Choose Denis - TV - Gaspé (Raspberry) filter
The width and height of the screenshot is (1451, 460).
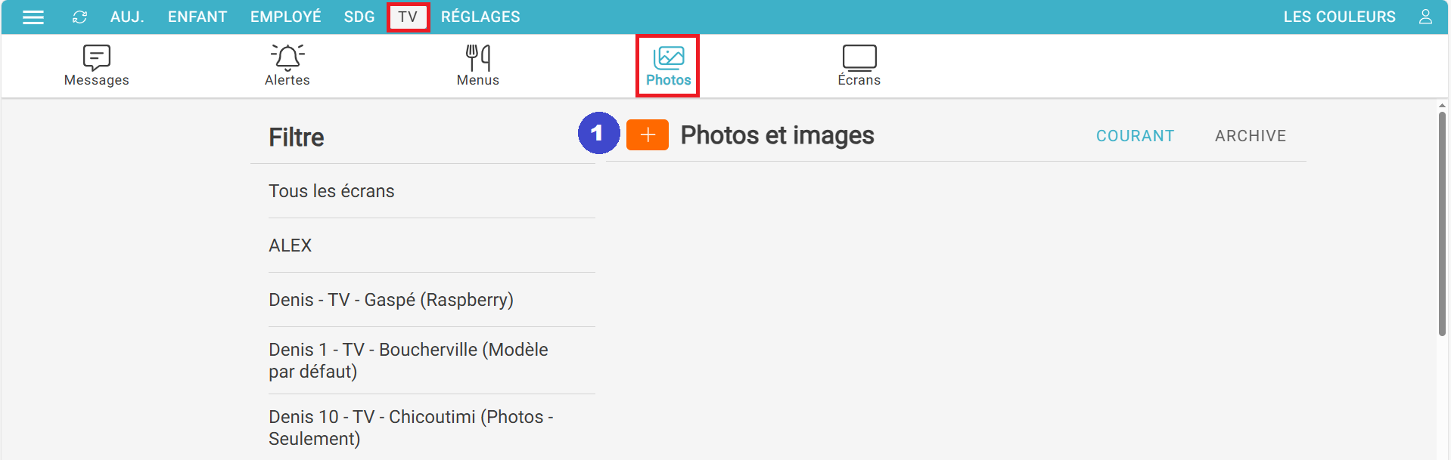point(391,300)
